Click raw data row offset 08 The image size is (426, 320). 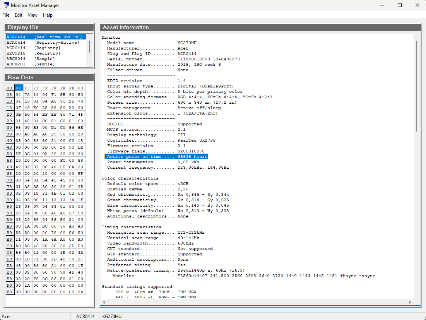tap(10, 94)
